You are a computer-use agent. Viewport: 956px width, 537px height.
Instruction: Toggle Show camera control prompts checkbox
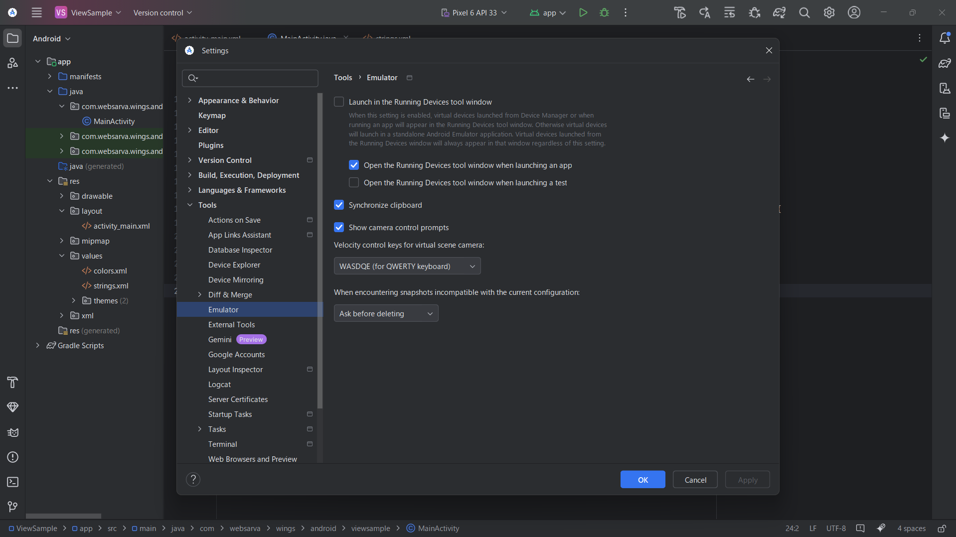339,227
